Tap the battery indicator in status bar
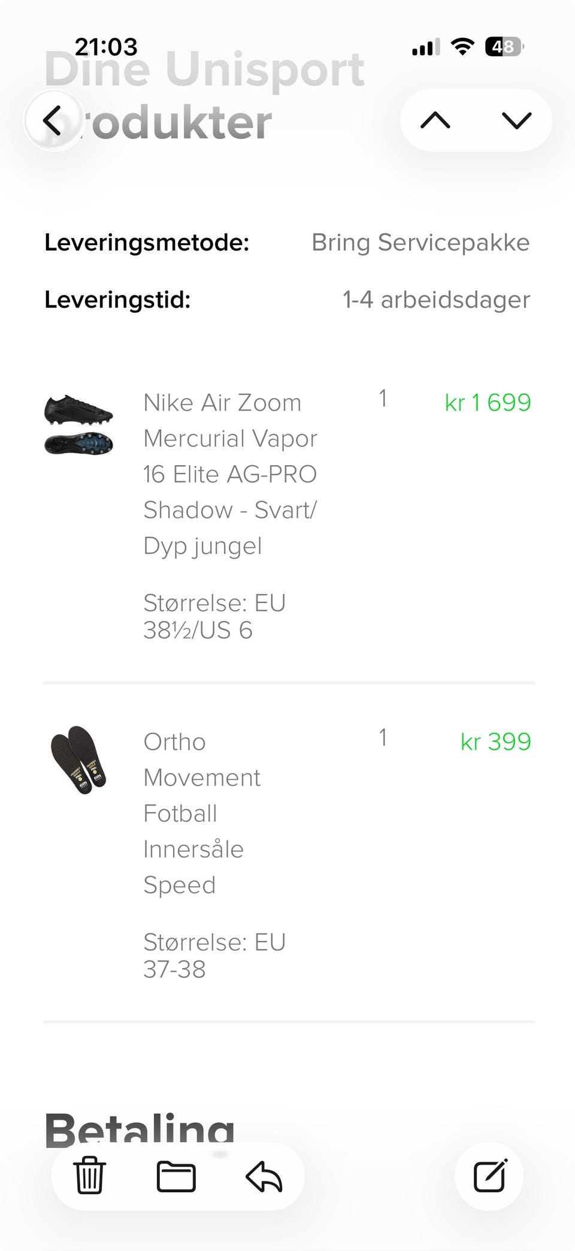This screenshot has width=575, height=1251. pos(504,47)
